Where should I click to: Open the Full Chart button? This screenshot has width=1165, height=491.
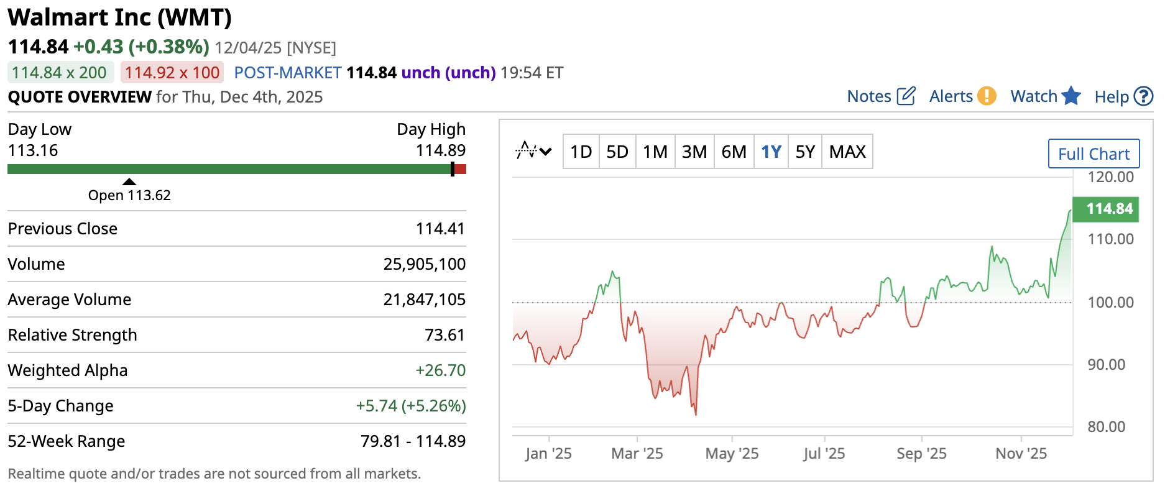pyautogui.click(x=1094, y=154)
